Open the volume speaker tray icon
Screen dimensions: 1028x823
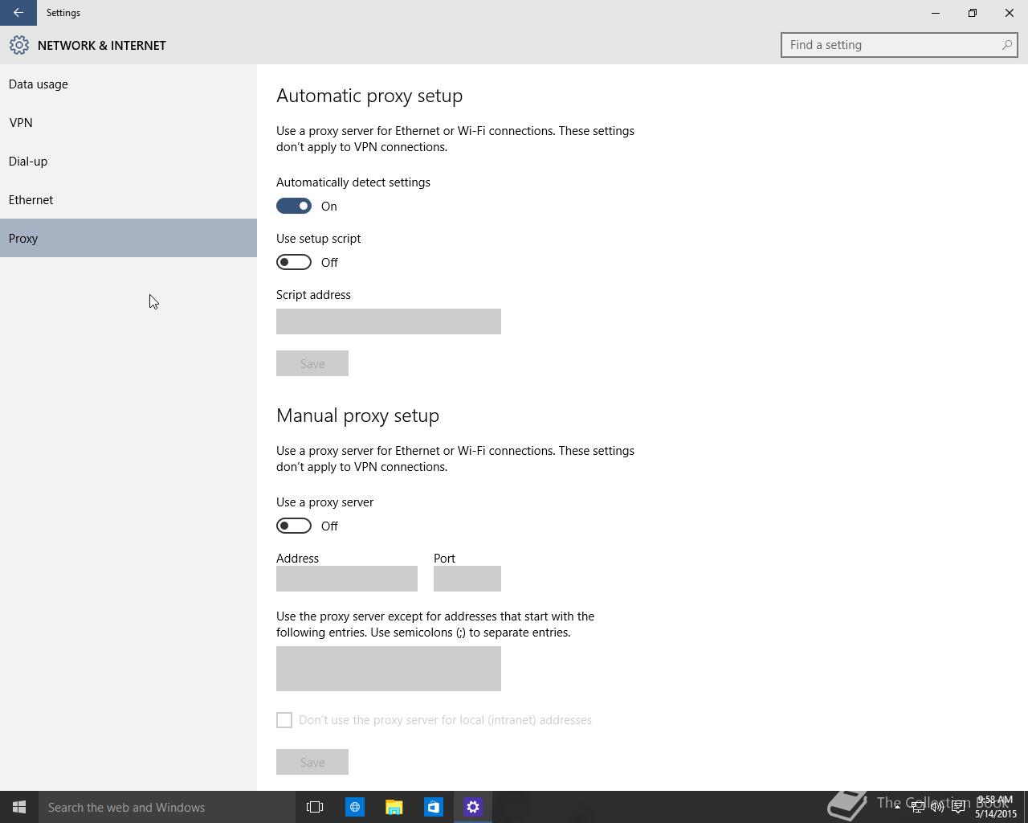tap(937, 807)
